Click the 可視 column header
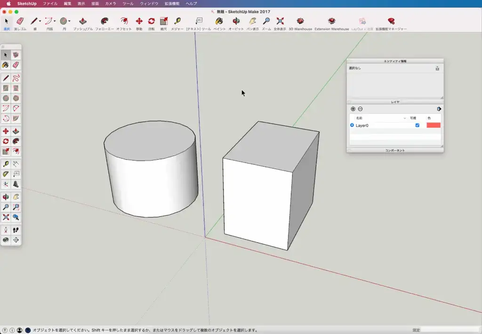This screenshot has width=482, height=334. point(413,118)
